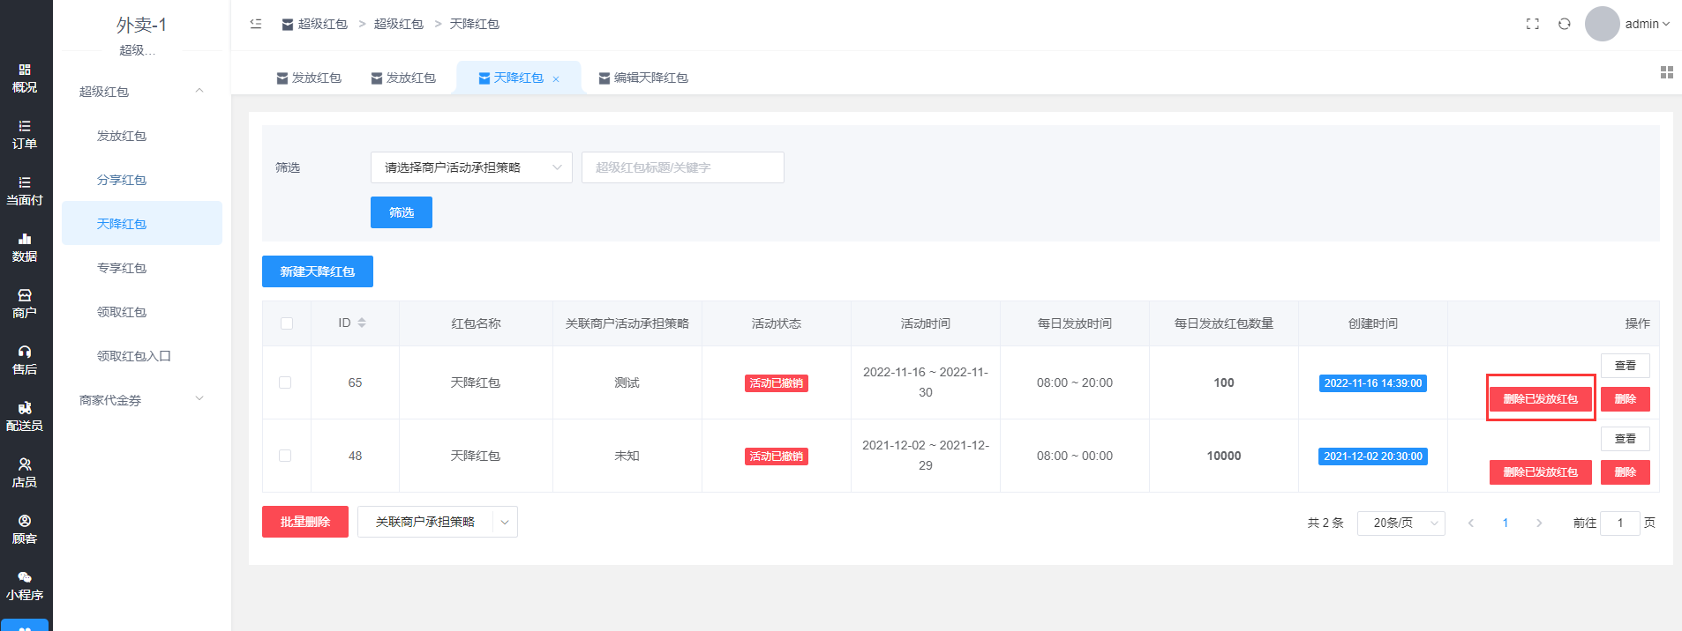Click 删除已发放红包 for row ID 65
The height and width of the screenshot is (631, 1682).
[x=1541, y=399]
